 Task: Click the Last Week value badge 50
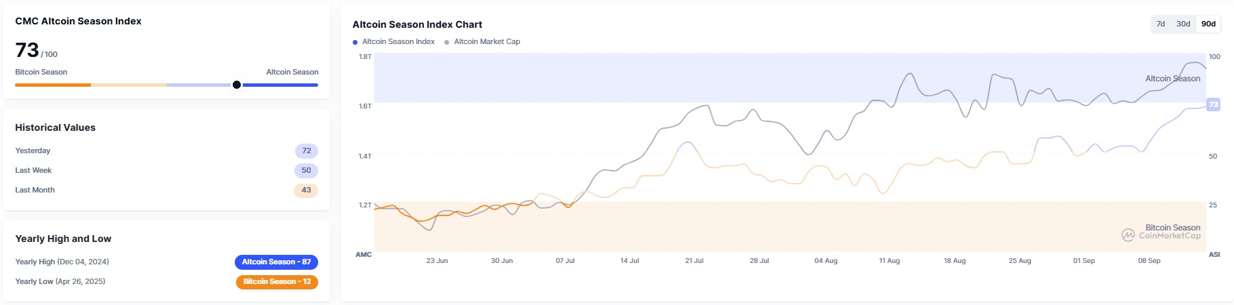point(306,171)
